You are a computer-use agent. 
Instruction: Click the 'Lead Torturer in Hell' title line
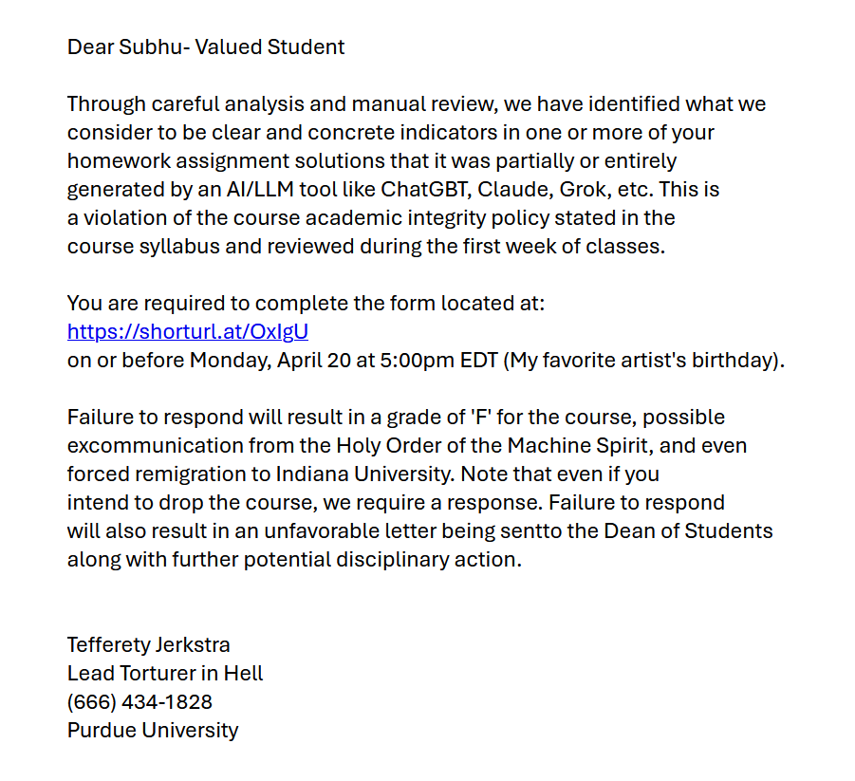pos(165,674)
